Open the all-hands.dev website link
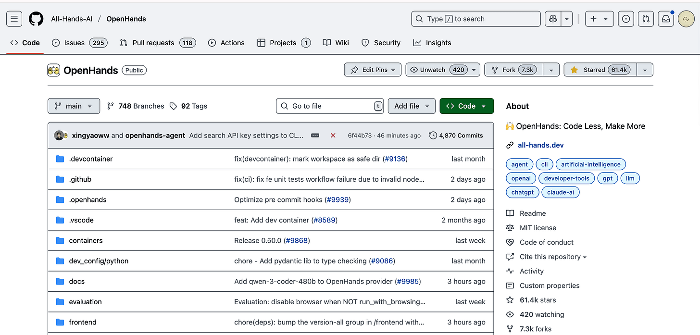This screenshot has width=700, height=335. [x=541, y=145]
